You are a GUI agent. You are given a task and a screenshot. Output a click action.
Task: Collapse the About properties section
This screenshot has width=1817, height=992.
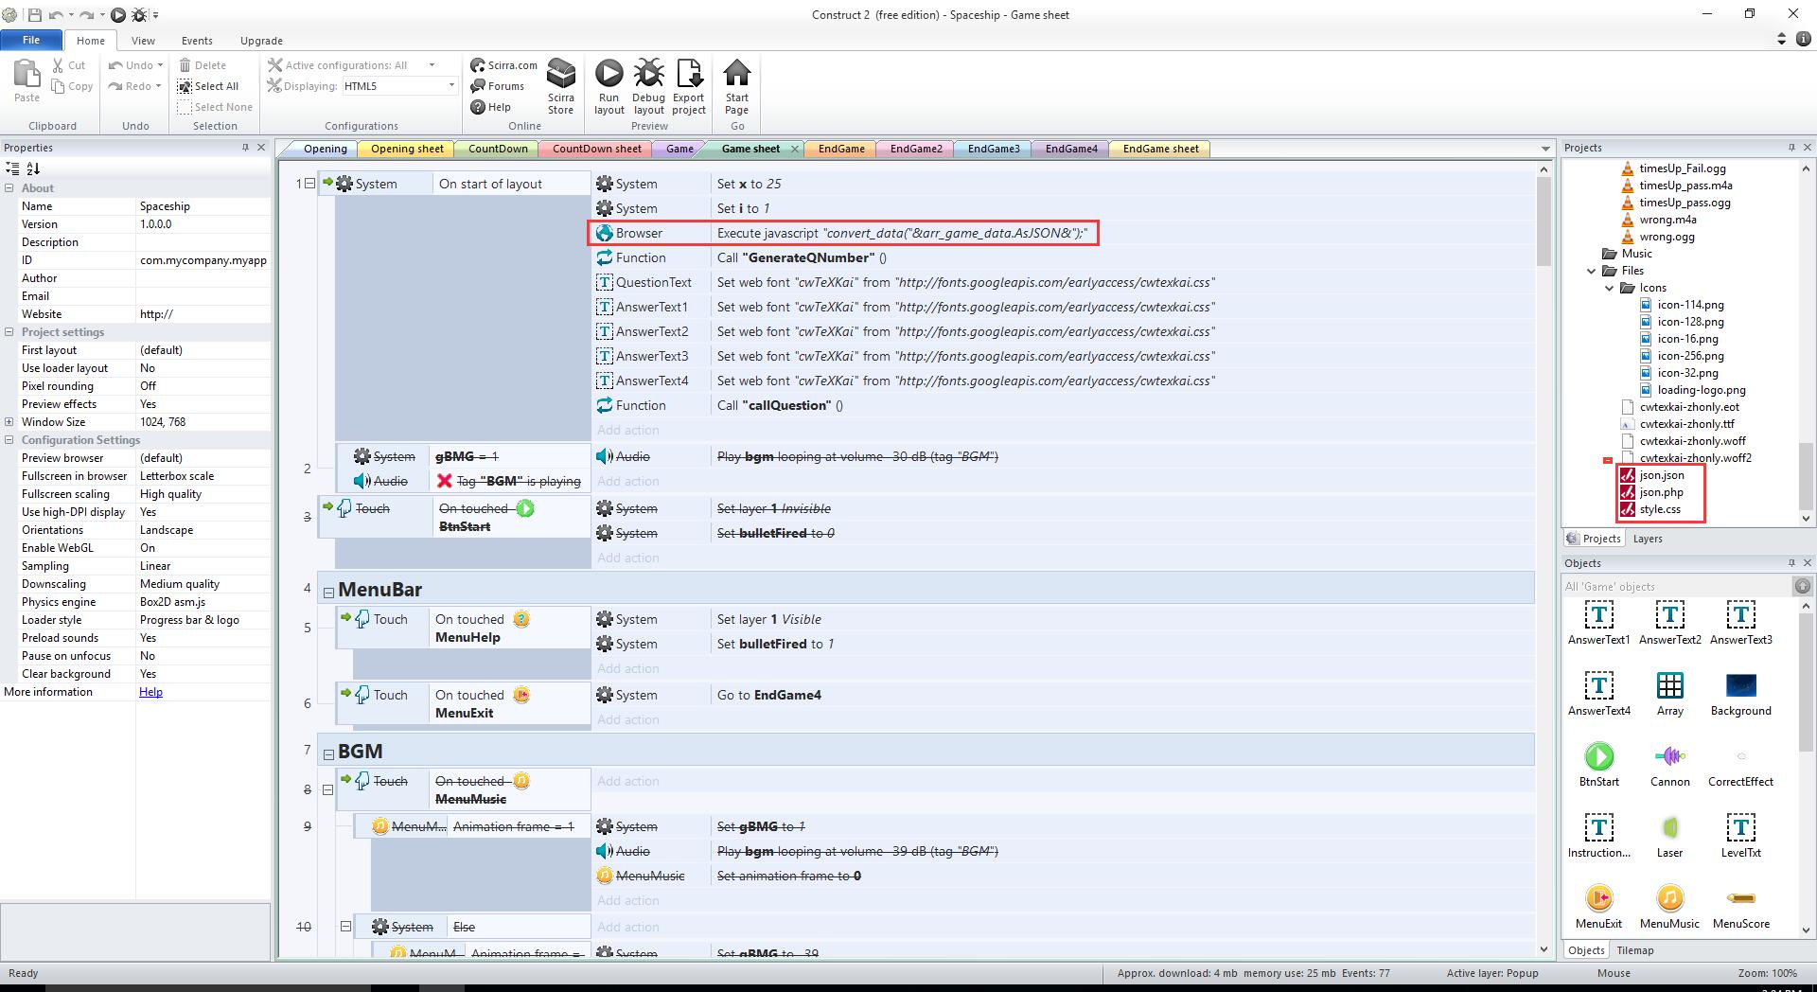click(9, 188)
